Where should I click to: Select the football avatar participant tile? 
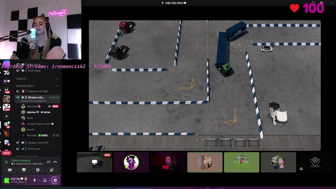[241, 162]
